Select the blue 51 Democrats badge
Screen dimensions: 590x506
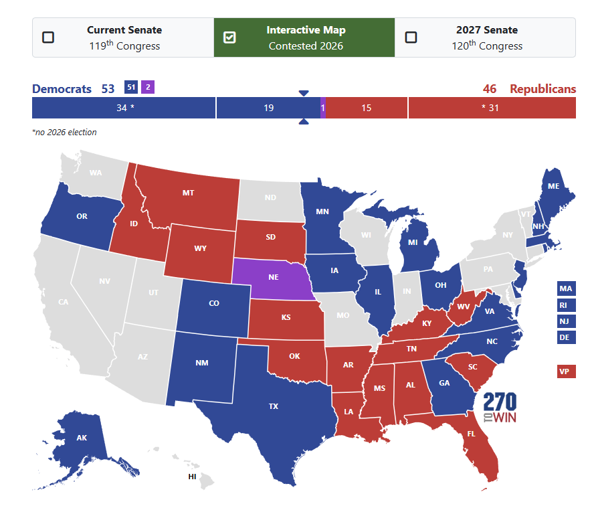pyautogui.click(x=131, y=87)
